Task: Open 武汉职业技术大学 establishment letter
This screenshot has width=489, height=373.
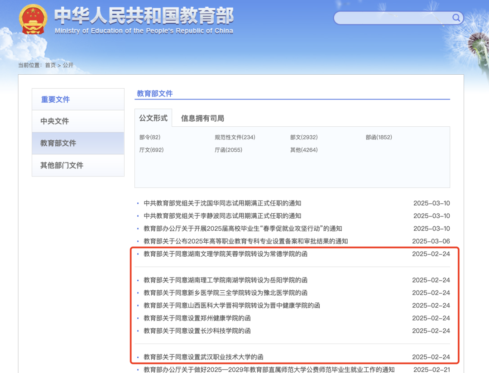Action: 203,357
